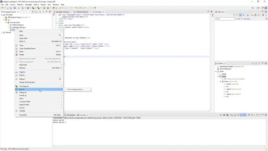Close the Task List view
This screenshot has width=268, height=151.
[x=226, y=12]
